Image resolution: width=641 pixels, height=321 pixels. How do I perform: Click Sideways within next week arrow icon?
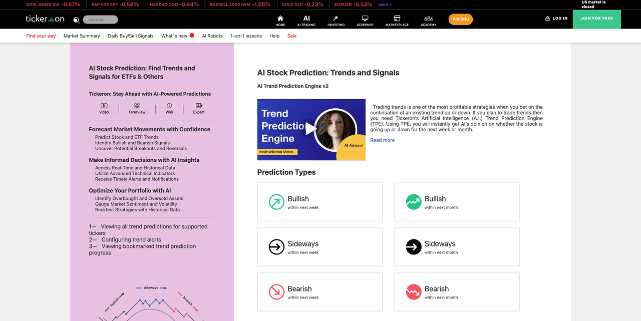[276, 247]
